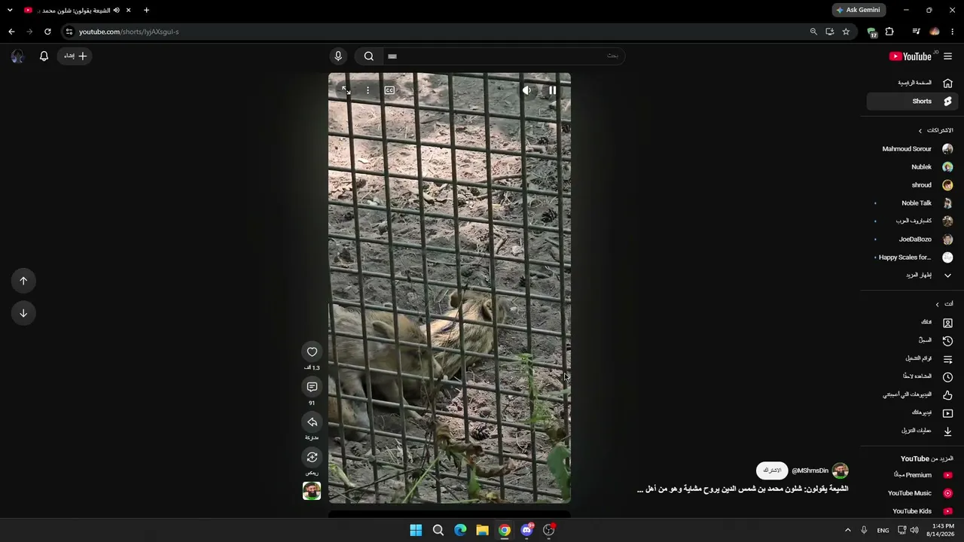Click the Ask Gemini button

point(858,10)
